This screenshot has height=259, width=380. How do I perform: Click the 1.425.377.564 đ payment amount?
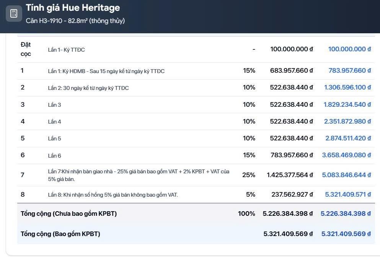click(290, 175)
